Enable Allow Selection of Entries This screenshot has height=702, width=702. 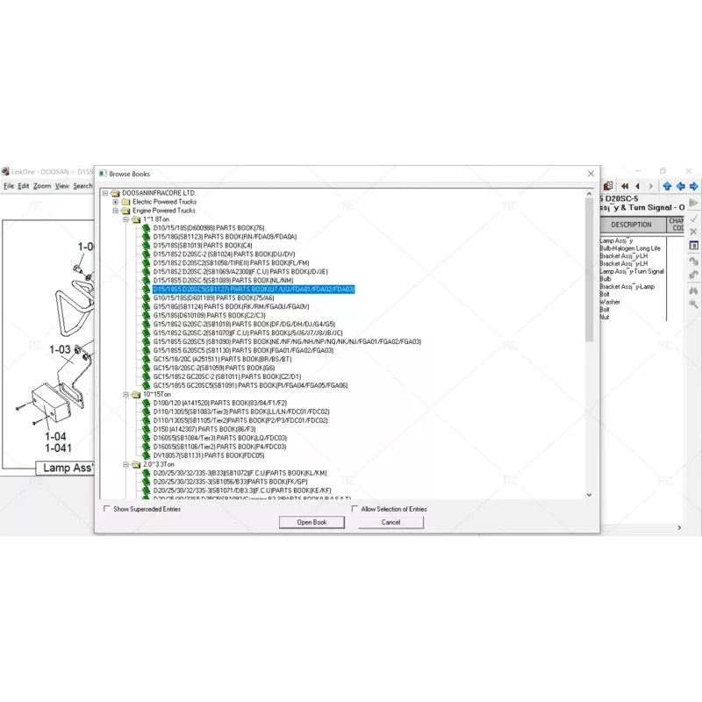pyautogui.click(x=353, y=508)
